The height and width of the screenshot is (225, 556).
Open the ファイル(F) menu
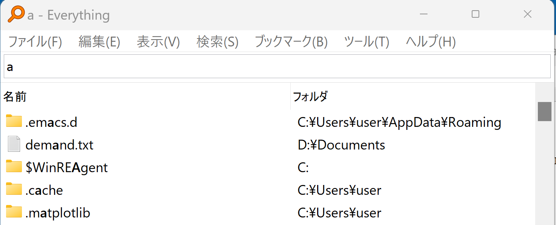35,42
